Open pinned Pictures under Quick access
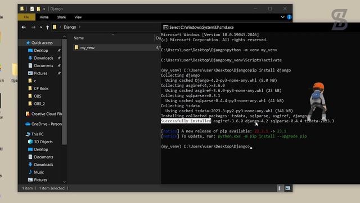This screenshot has width=360, height=203. [40, 73]
